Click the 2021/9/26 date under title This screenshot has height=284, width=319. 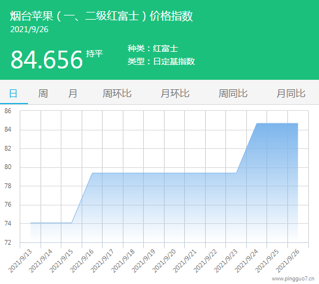click(x=29, y=29)
